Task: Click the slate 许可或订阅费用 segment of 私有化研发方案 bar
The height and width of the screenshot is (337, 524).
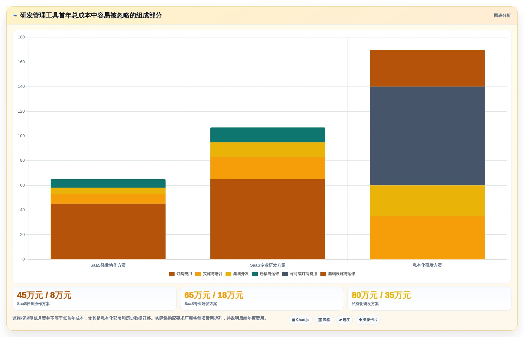Action: [x=427, y=136]
